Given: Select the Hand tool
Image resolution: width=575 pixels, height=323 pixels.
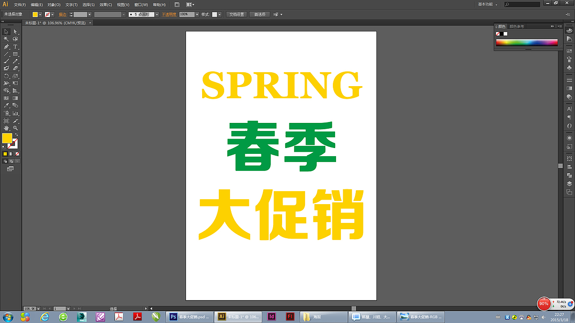Looking at the screenshot, I should (x=6, y=128).
